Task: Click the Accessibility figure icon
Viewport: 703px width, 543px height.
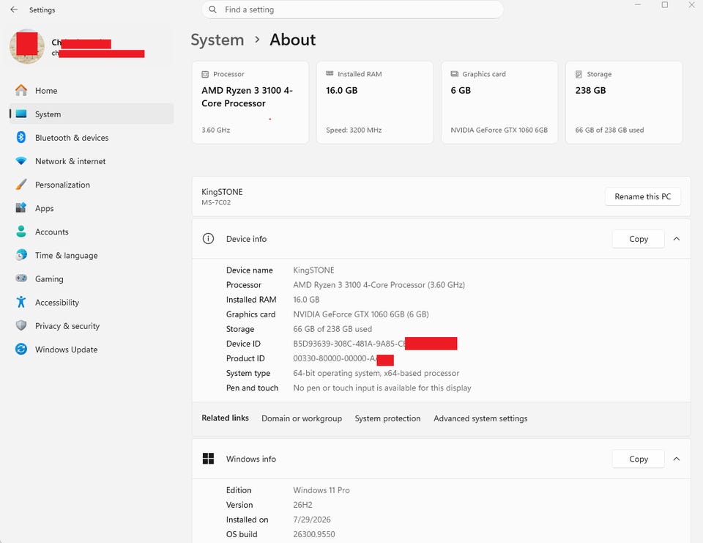Action: point(21,302)
